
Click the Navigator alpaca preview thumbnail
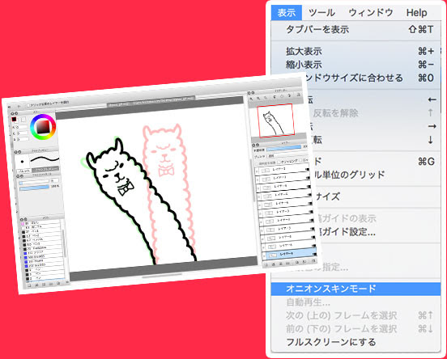(x=276, y=120)
